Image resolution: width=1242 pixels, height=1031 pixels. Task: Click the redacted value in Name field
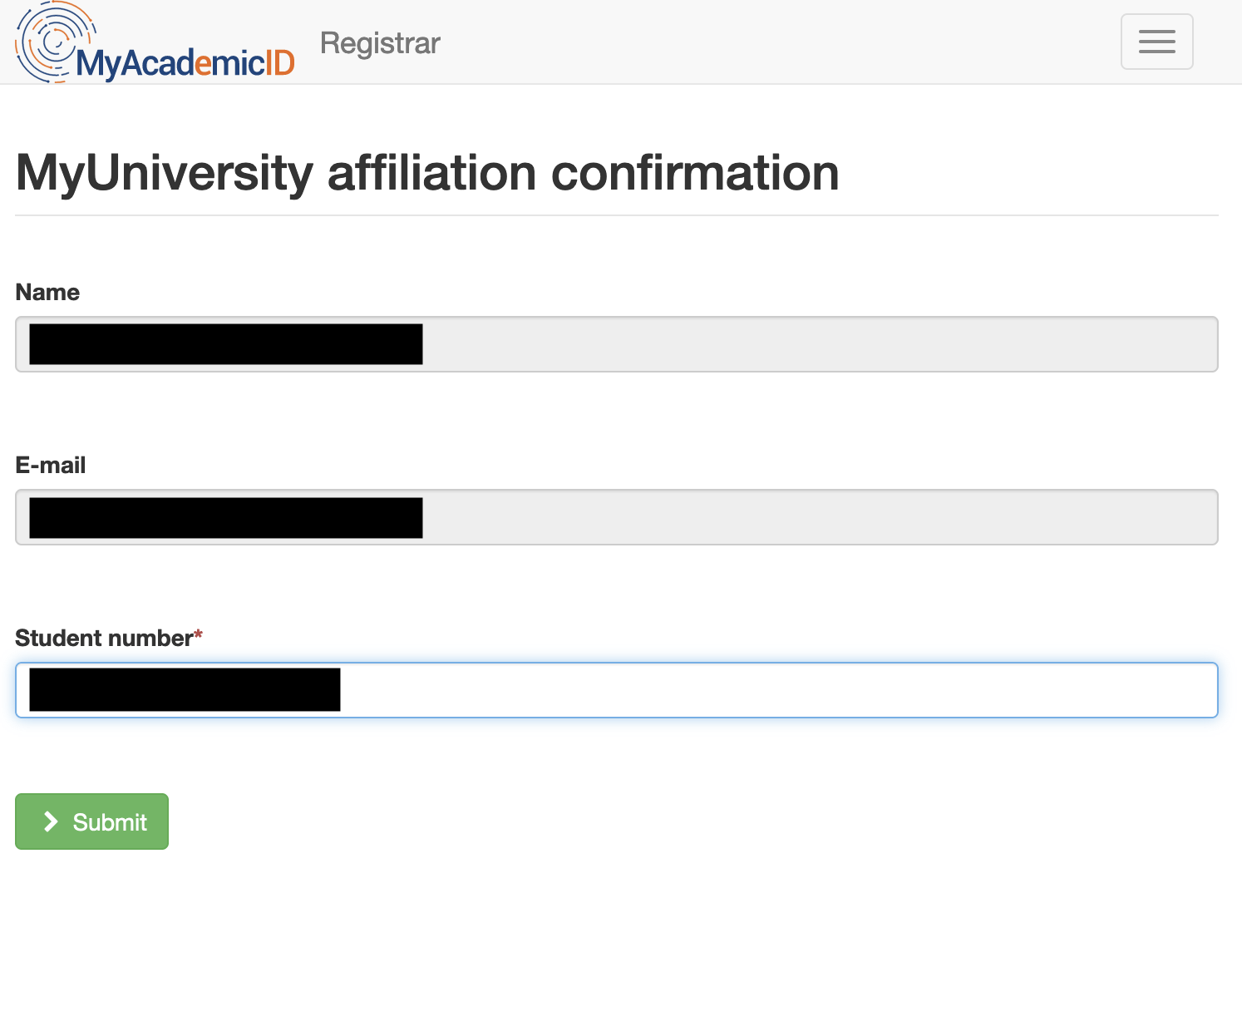pos(225,344)
